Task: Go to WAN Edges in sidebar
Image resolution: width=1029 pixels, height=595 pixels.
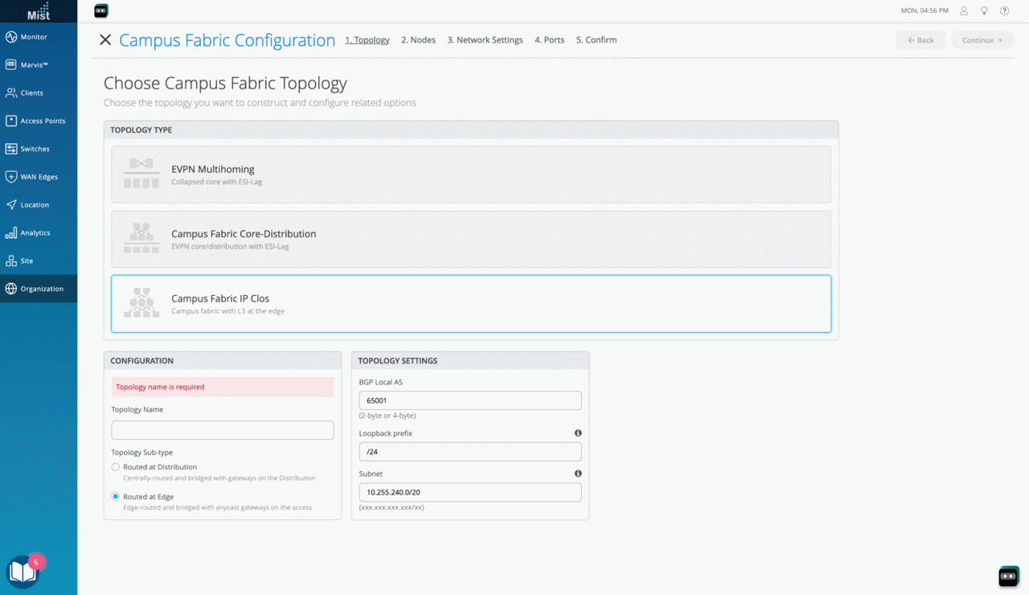Action: (x=39, y=177)
